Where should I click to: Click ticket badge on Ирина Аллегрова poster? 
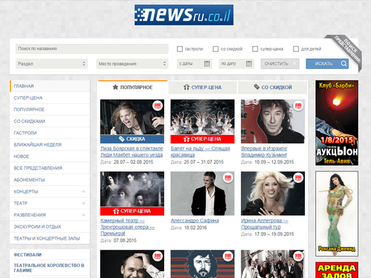tap(298, 178)
